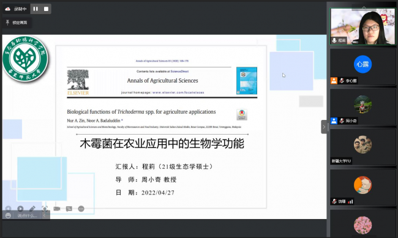The height and width of the screenshot is (238, 398).
Task: Collapse the participant video sidebar
Action: tap(324, 127)
